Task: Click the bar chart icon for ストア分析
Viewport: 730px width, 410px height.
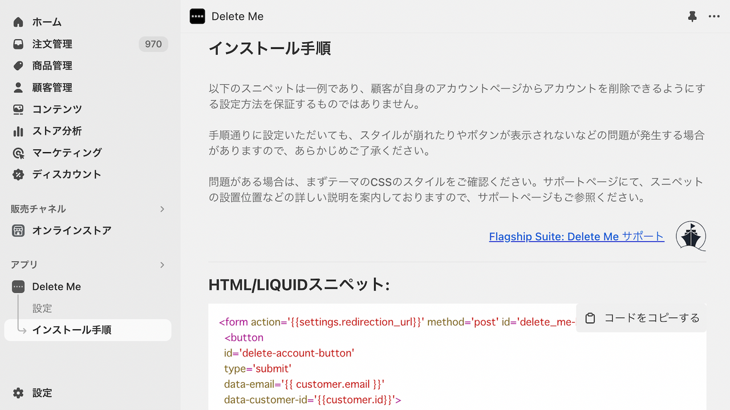Action: pos(18,130)
